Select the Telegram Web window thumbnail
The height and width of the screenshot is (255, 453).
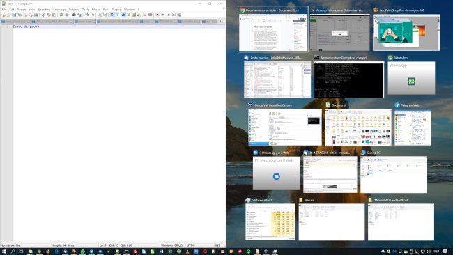(x=413, y=127)
